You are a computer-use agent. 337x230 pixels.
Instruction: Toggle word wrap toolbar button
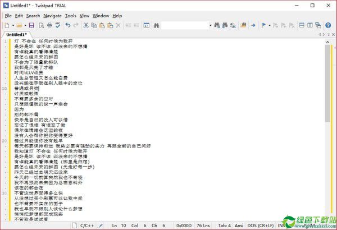point(146,25)
